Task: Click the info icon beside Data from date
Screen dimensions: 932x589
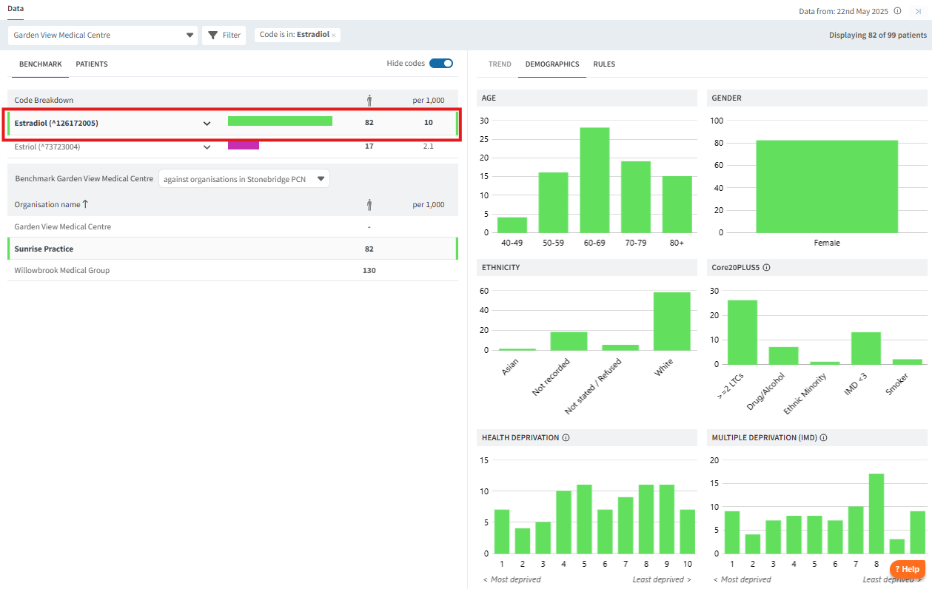Action: 897,11
